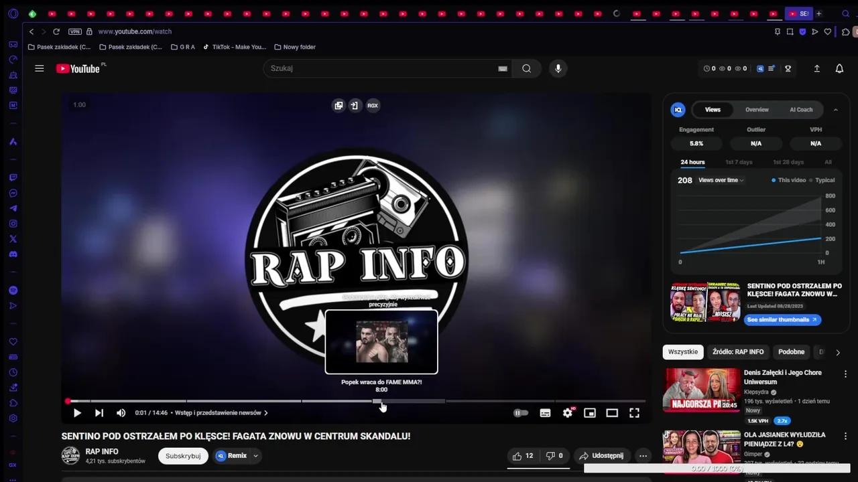Select the 'Źródło: RAP INFO' chip

[738, 352]
